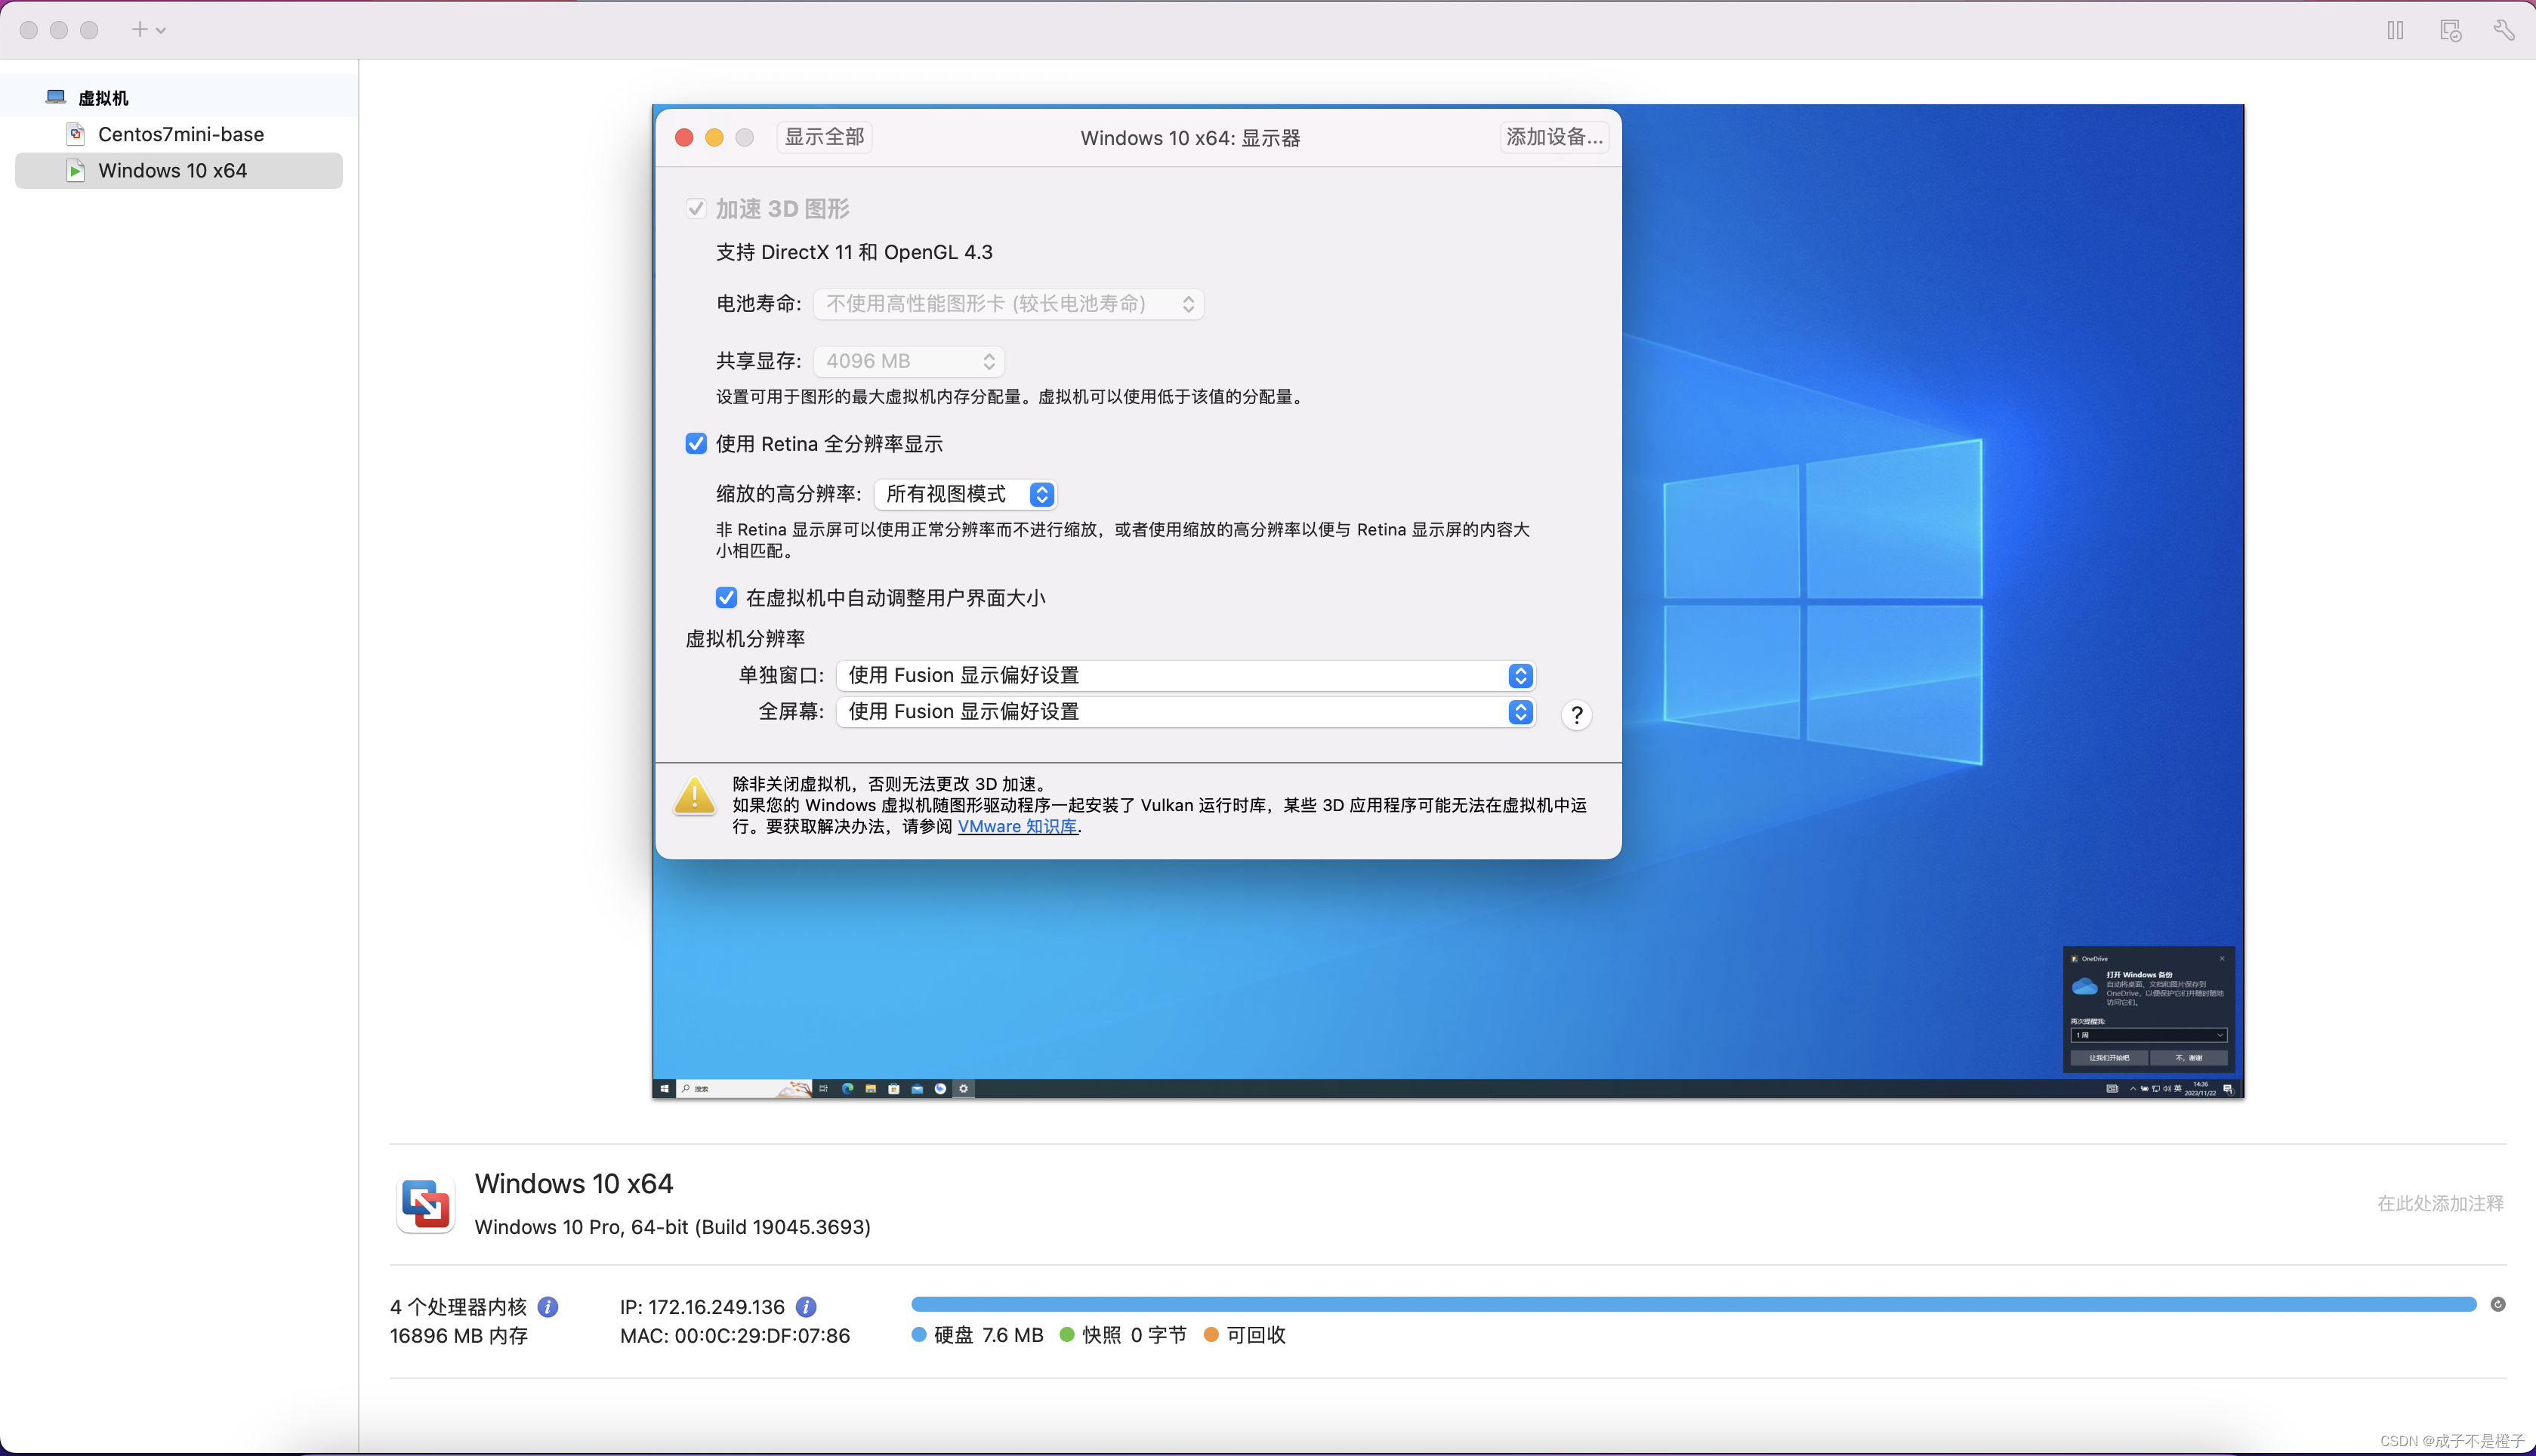Click info icon next to processor cores
The height and width of the screenshot is (1456, 2536).
(548, 1307)
